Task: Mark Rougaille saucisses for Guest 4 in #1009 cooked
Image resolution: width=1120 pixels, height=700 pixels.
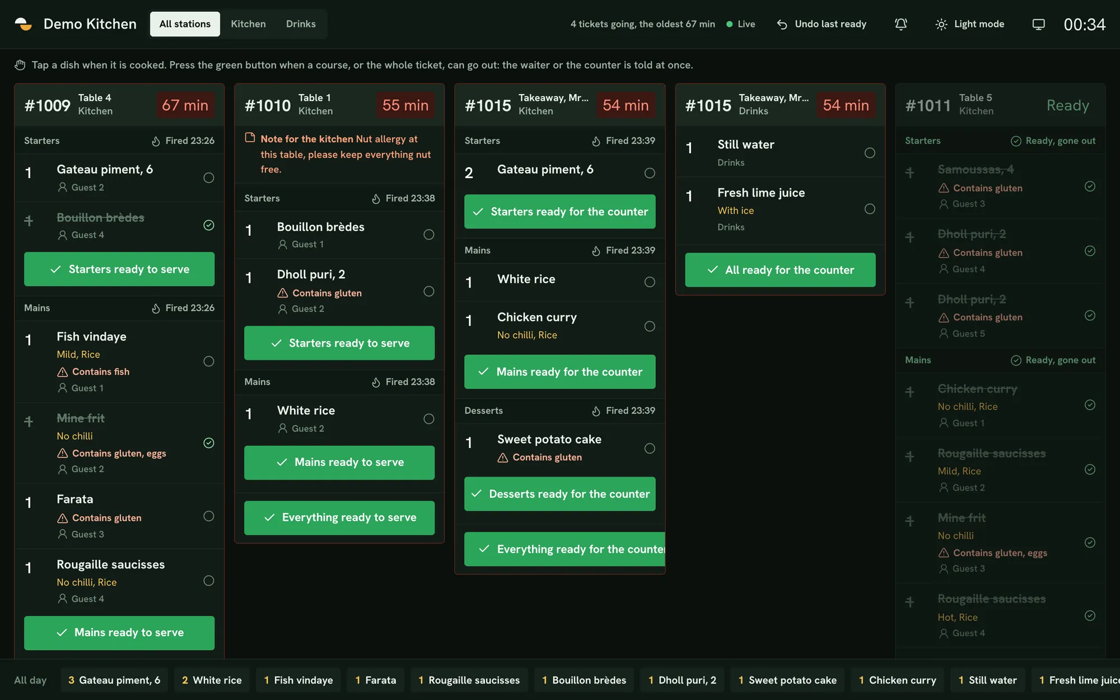Action: (208, 581)
